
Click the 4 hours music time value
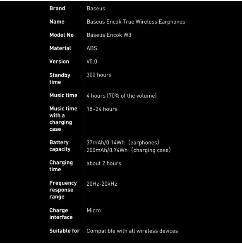click(122, 96)
